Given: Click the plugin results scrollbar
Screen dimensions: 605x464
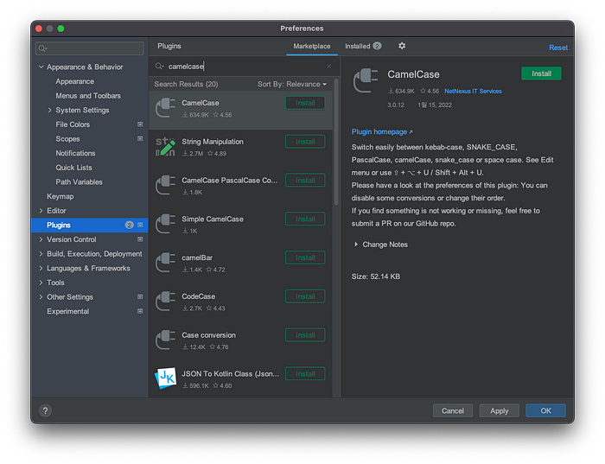Looking at the screenshot, I should click(336, 142).
